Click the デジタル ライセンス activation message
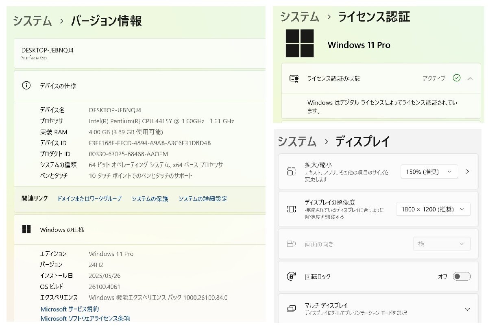488x333 pixels. pos(382,107)
